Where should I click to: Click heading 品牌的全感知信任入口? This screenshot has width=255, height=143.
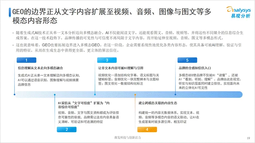pos(195,68)
